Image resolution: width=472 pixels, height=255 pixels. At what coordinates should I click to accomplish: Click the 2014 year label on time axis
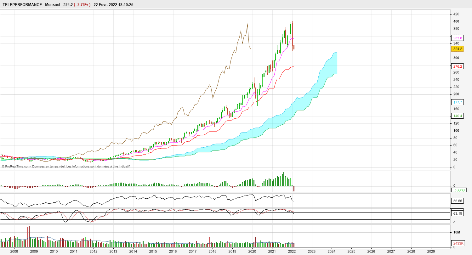coord(133,252)
